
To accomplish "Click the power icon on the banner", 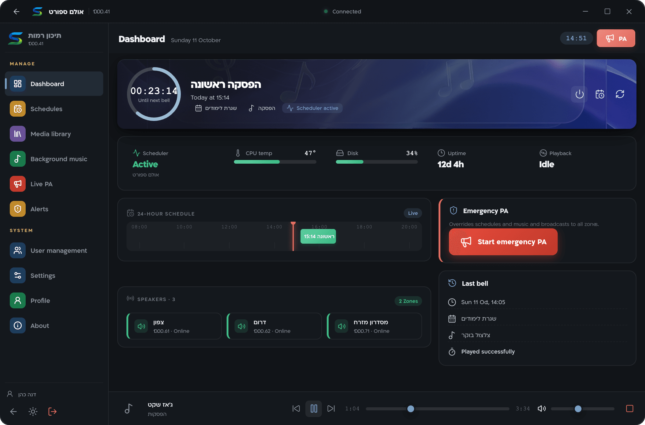I will [579, 94].
